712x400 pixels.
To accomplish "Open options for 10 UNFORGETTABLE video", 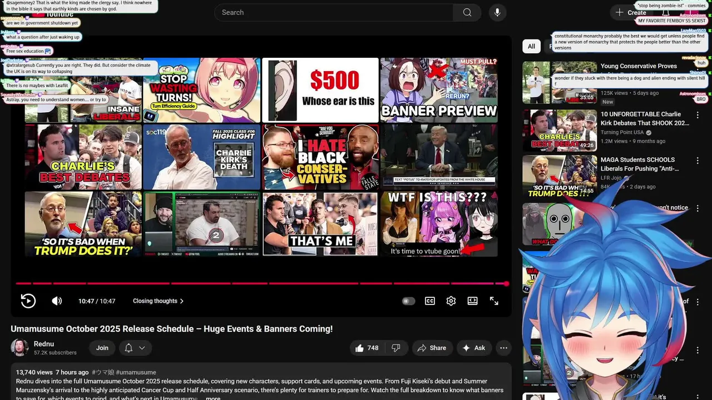I will pos(698,115).
